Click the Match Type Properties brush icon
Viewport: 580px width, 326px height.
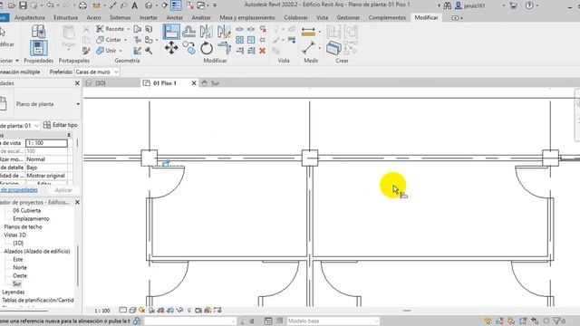86,51
